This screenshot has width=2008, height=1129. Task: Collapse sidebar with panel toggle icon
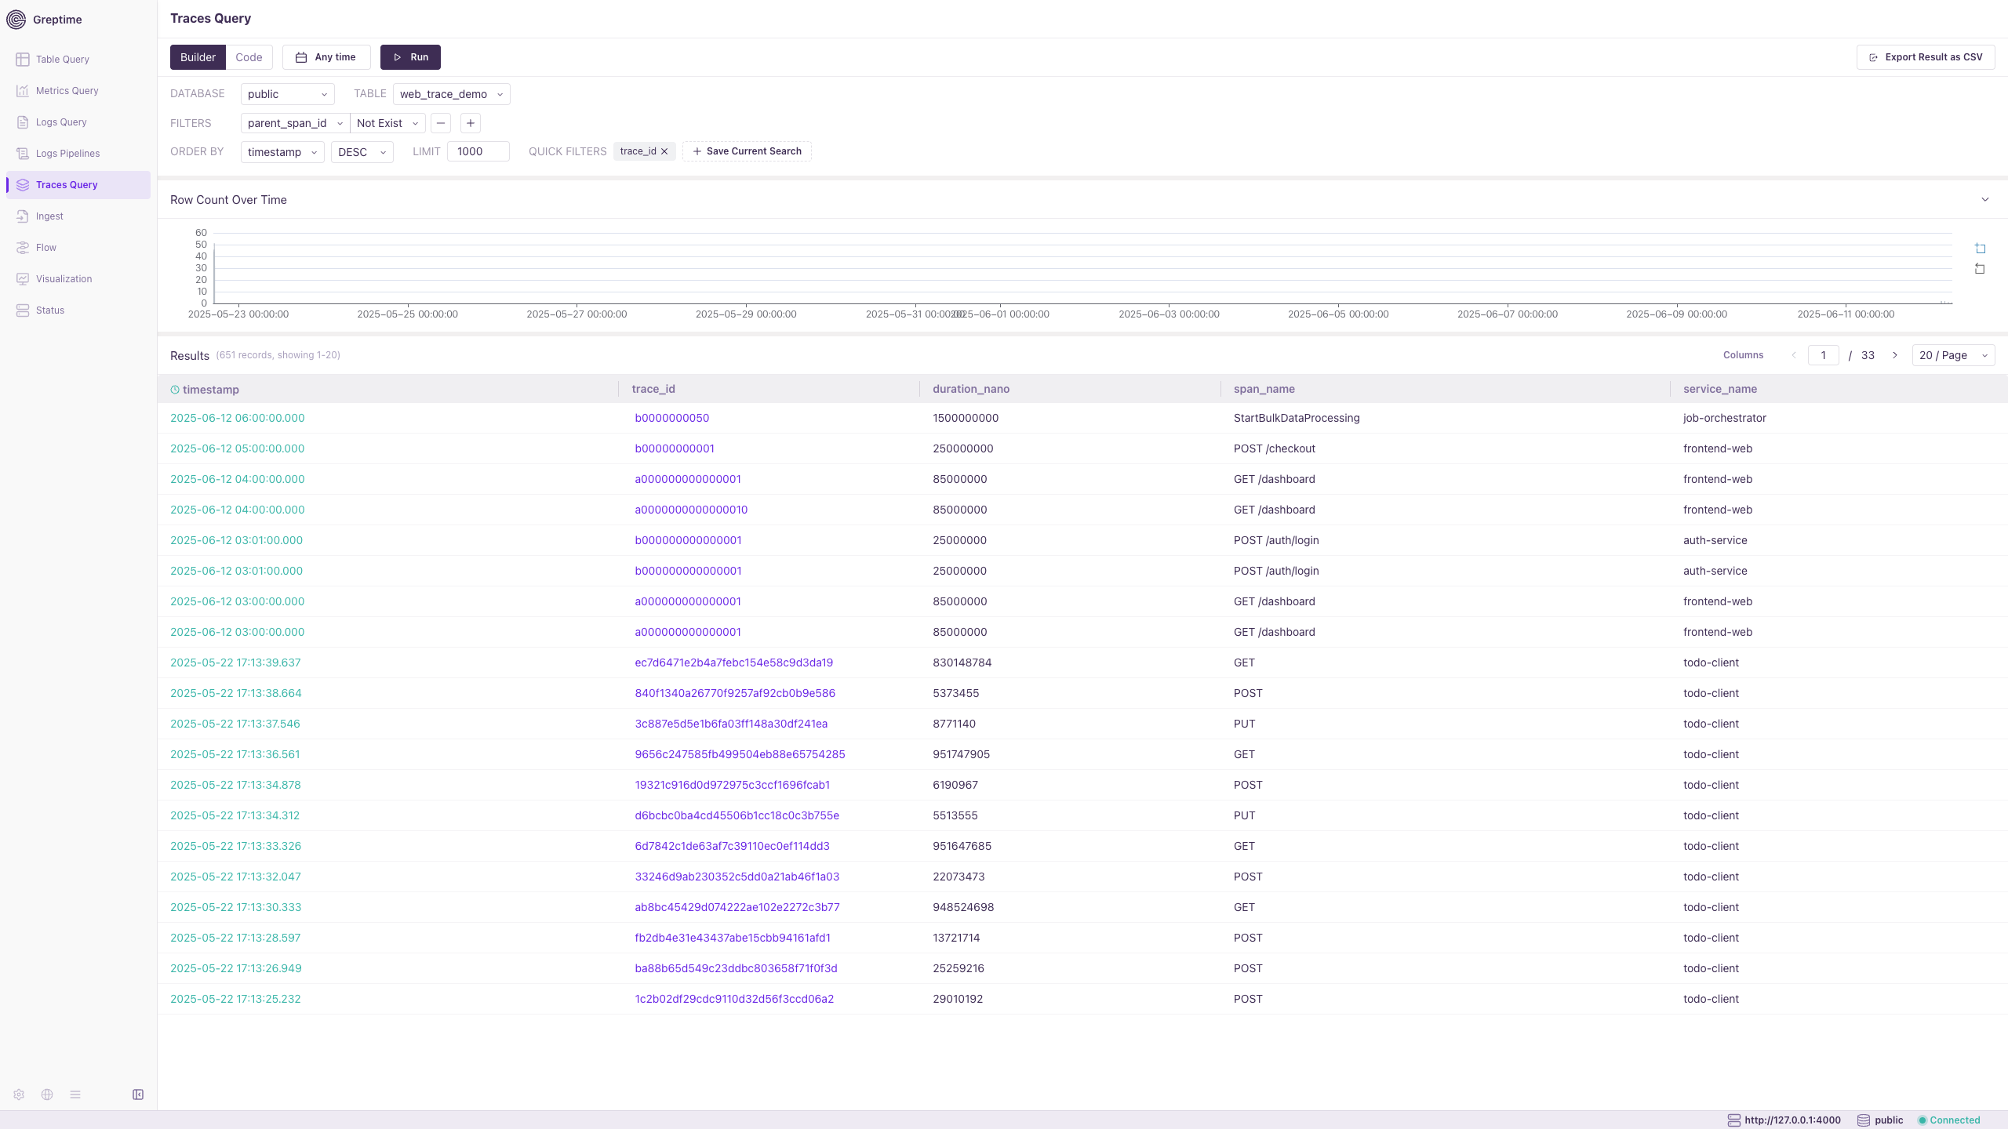click(138, 1095)
